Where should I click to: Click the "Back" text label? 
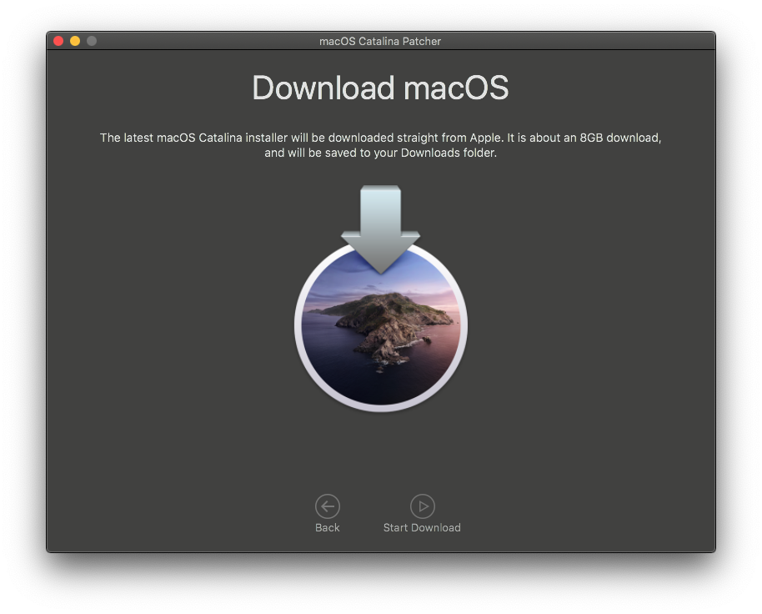[x=327, y=528]
